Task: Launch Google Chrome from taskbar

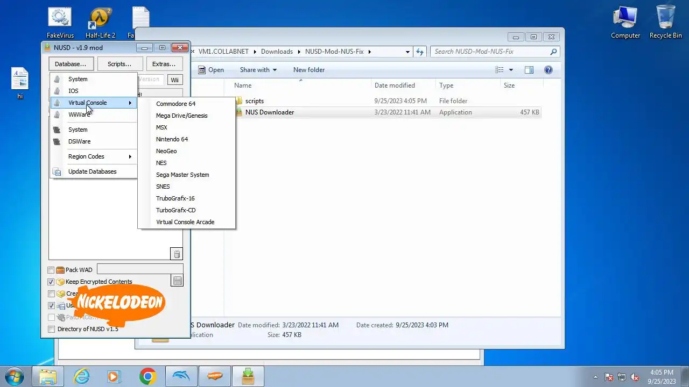Action: pos(147,376)
